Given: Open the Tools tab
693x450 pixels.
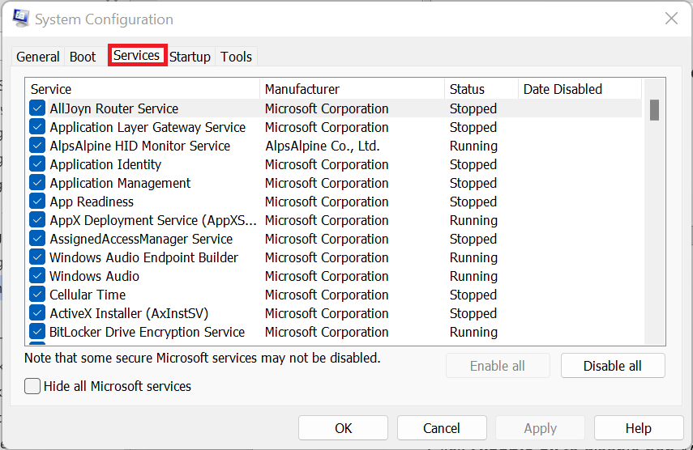Looking at the screenshot, I should [x=236, y=57].
